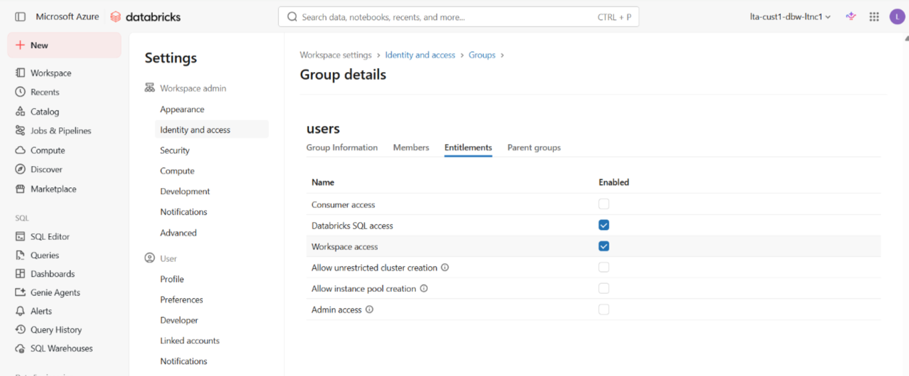The height and width of the screenshot is (376, 909).
Task: Open the apps grid icon
Action: click(874, 17)
